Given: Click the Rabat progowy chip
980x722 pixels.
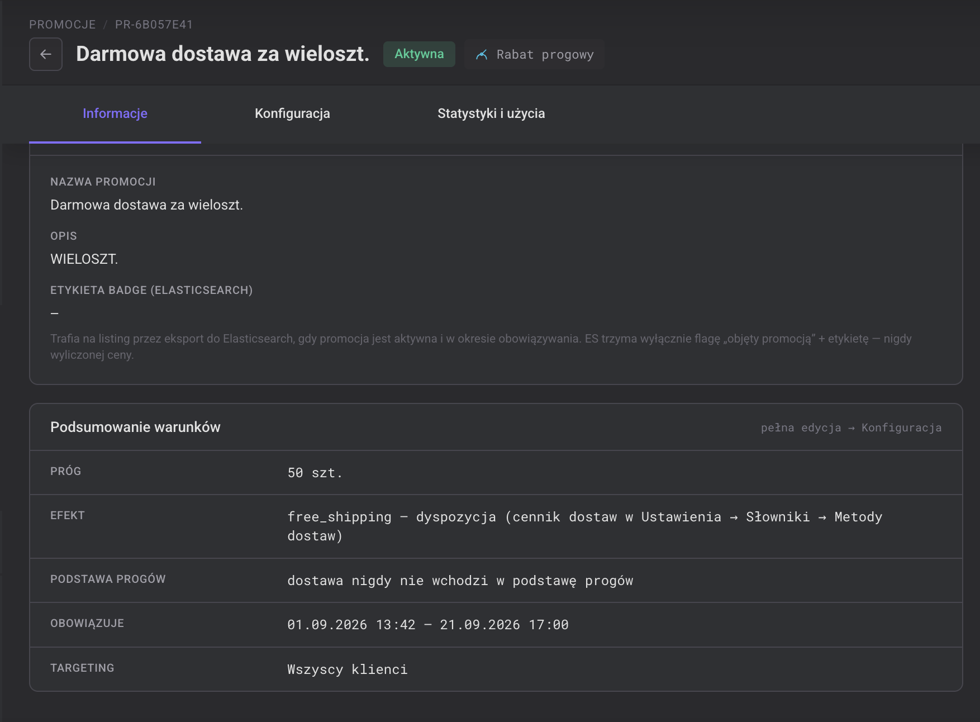Looking at the screenshot, I should point(535,54).
